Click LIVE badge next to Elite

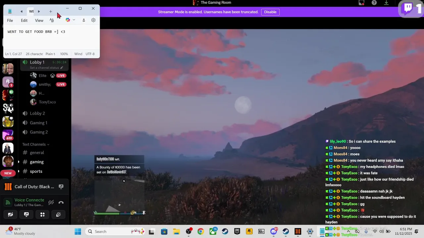coord(61,75)
